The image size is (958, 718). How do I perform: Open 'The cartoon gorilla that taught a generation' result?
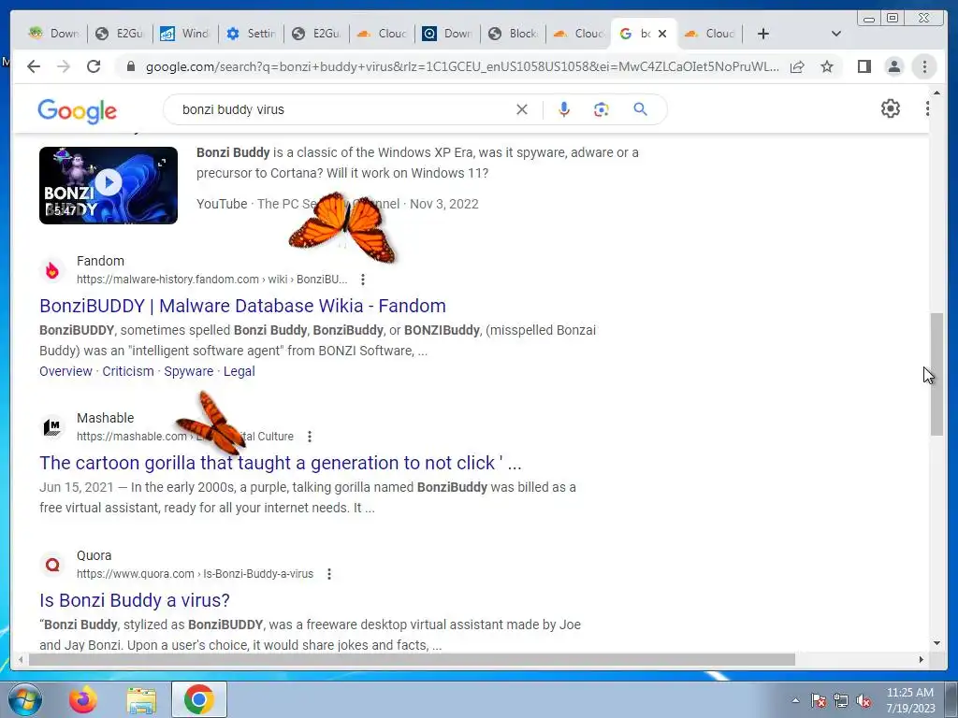tap(281, 463)
